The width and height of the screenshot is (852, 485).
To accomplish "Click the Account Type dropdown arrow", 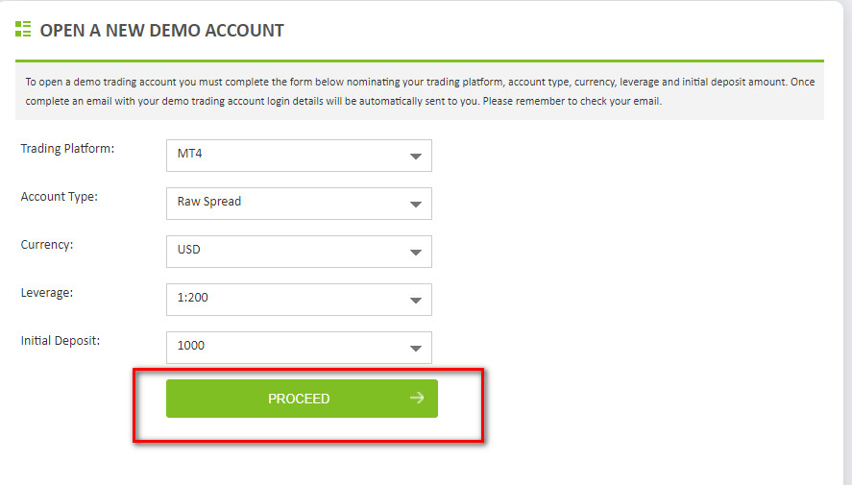I will (415, 204).
